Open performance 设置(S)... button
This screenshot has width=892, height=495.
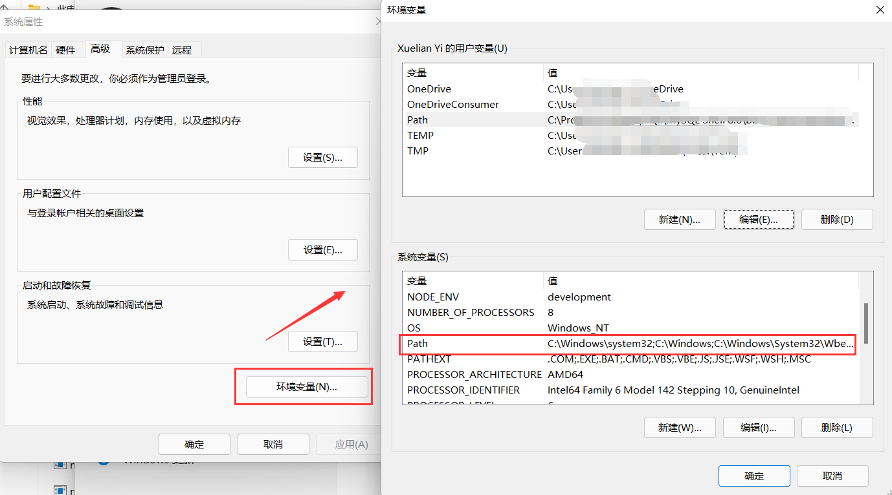(322, 158)
